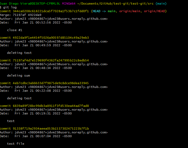Select commit hash 91338f719a2934aeea053b1537302475223b7f1b
Viewport: 188px width, 148px height.
click(51, 129)
